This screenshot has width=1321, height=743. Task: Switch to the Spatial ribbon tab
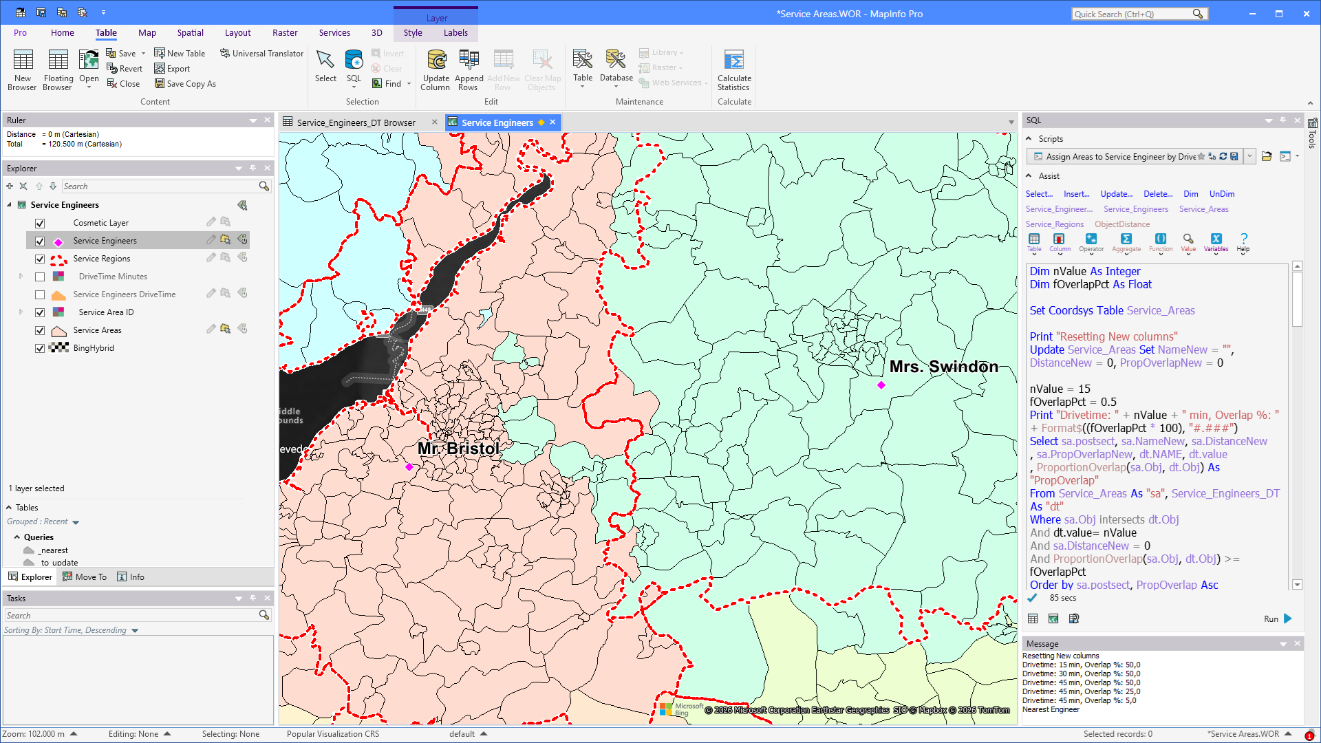point(190,33)
